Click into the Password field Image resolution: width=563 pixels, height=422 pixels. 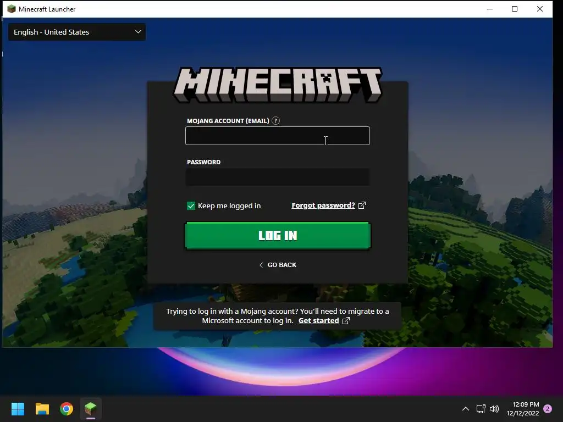tap(278, 177)
